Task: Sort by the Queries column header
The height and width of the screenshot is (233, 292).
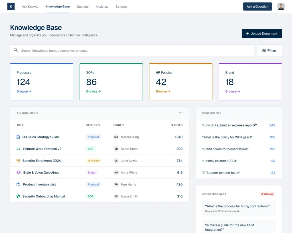Action: tap(177, 125)
